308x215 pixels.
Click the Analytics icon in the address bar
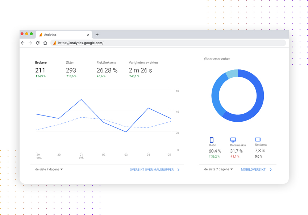[54, 42]
